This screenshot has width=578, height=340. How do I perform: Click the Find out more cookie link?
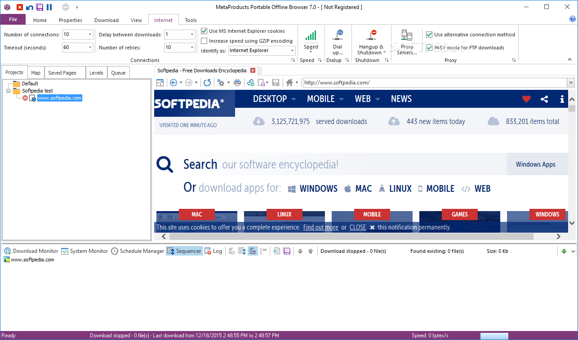coord(321,227)
